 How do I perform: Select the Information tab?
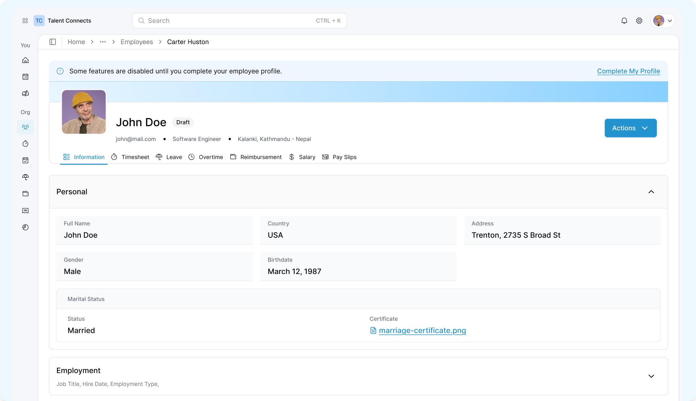(x=84, y=157)
